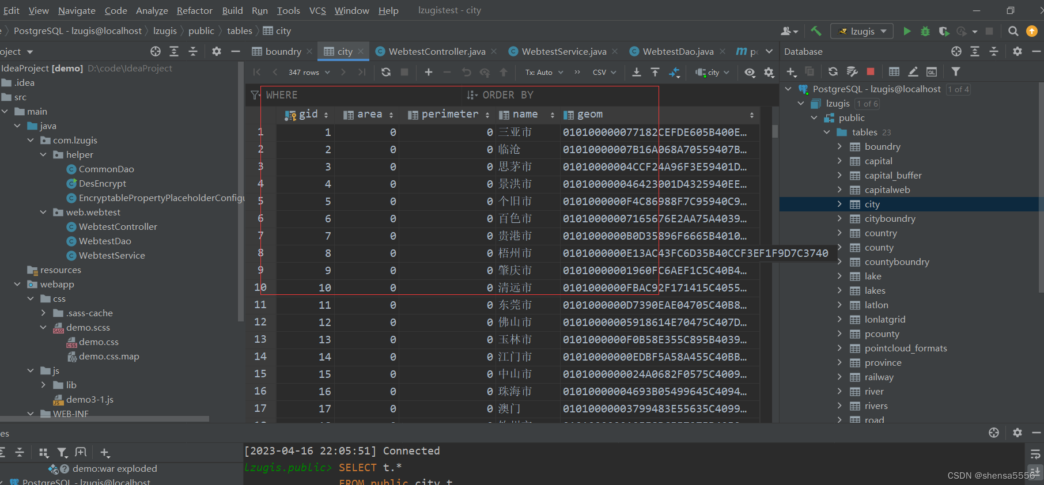This screenshot has width=1044, height=485.
Task: Click the pencil edit icon in Database toolbar
Action: pyautogui.click(x=913, y=72)
